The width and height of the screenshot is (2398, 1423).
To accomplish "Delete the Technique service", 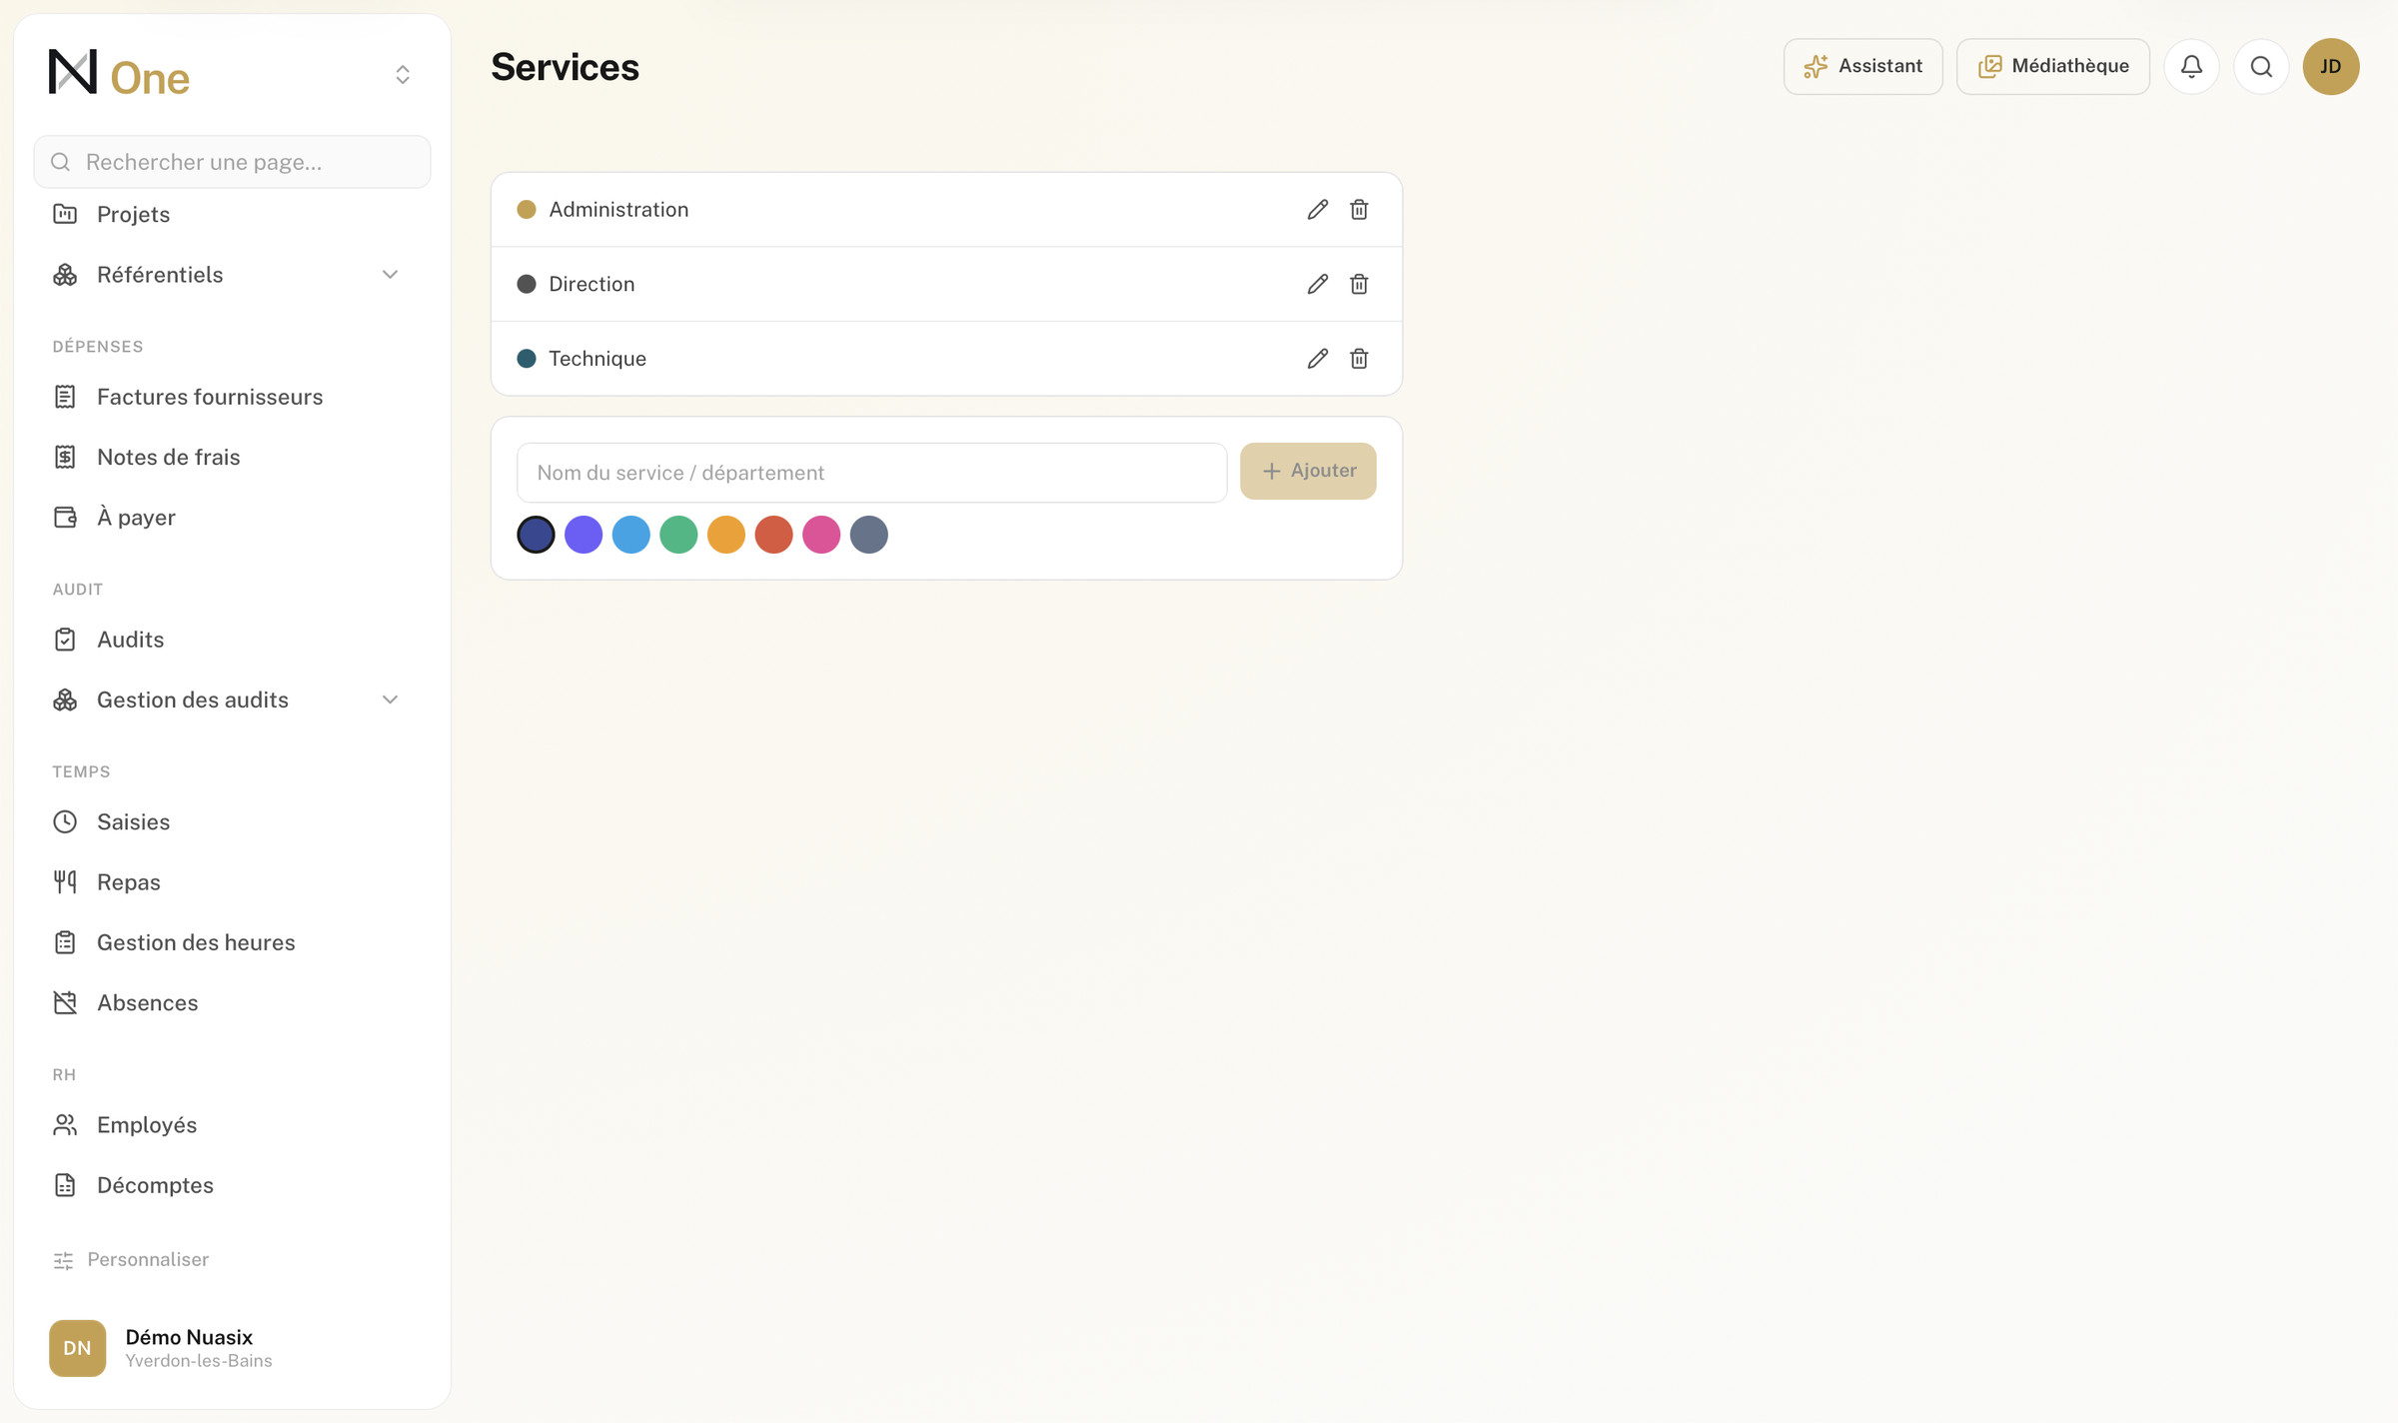I will point(1359,358).
